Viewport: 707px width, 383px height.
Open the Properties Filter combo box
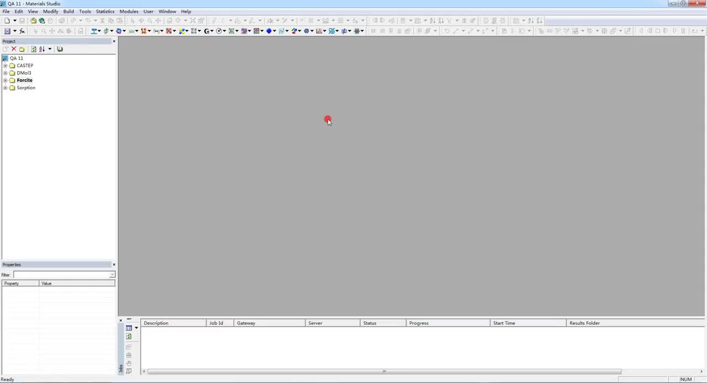coord(64,275)
